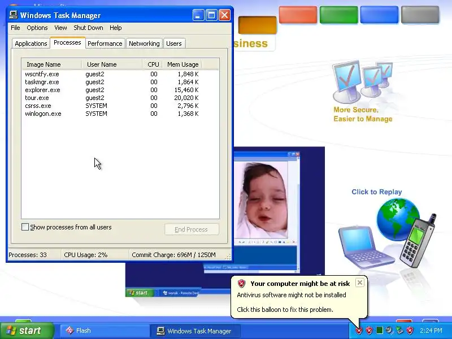452x339 pixels.
Task: Open the Help menu
Action: (116, 28)
